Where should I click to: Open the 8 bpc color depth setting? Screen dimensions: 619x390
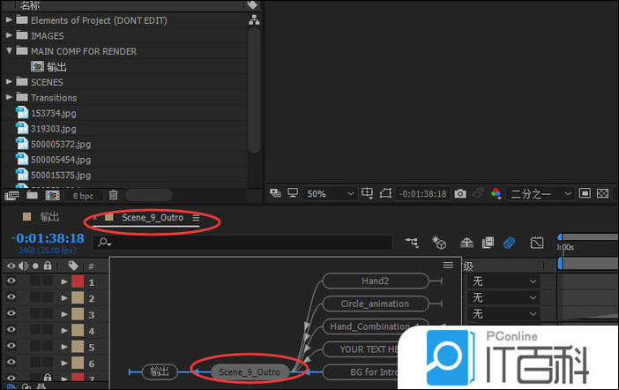coord(83,196)
